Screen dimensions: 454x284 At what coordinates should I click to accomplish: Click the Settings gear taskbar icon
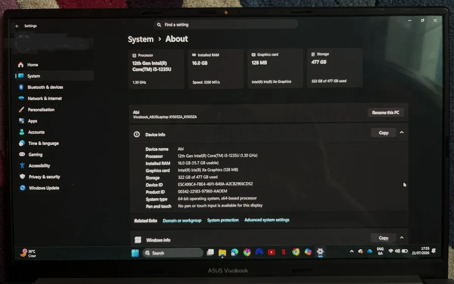(320, 251)
